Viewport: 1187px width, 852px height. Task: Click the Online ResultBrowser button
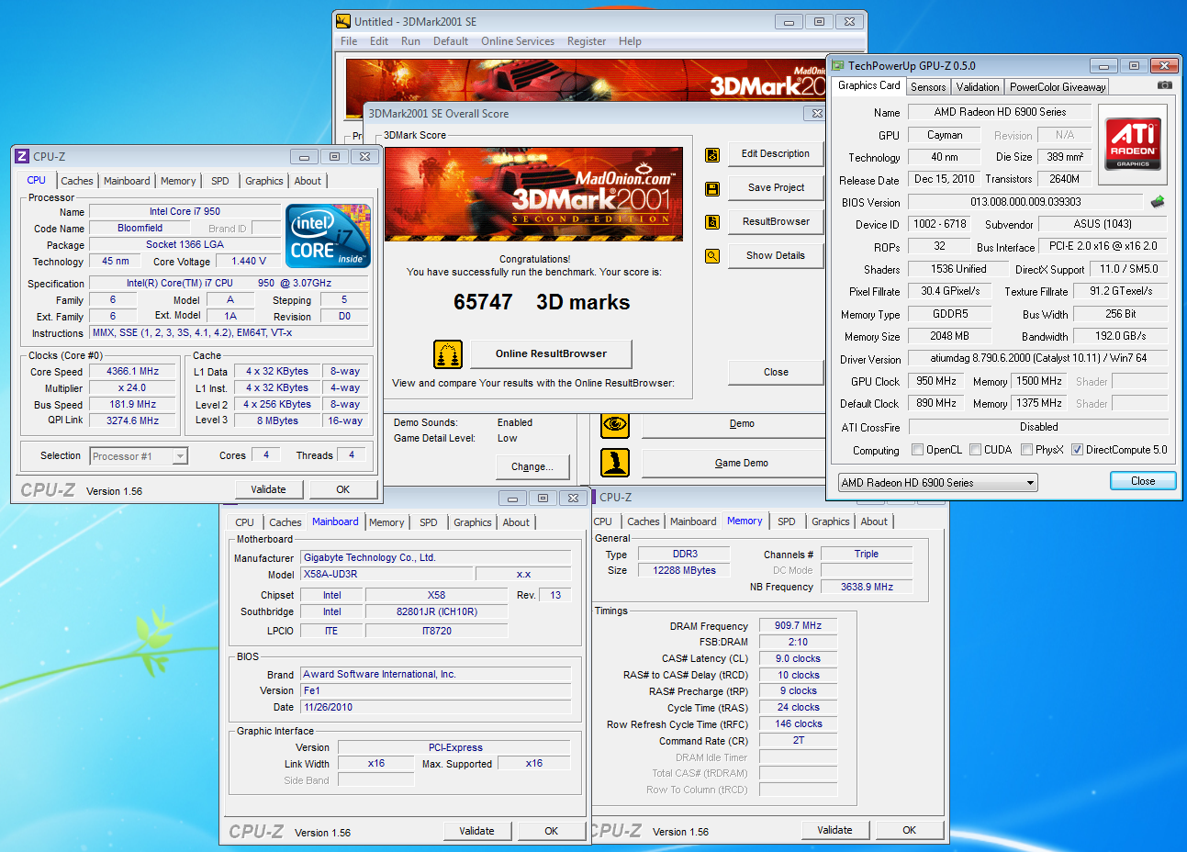coord(551,354)
